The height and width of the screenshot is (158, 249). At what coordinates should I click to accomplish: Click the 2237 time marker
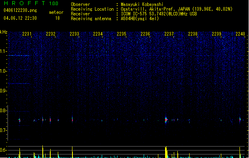tap(169, 34)
